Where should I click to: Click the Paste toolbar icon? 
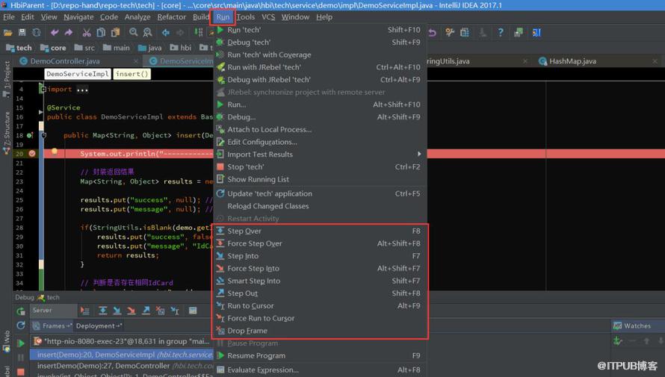tap(115, 33)
